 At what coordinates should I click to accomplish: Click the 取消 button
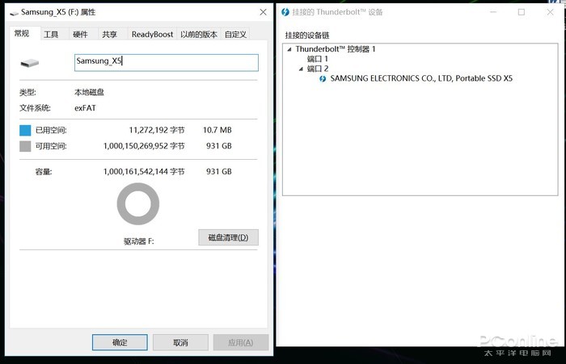click(x=180, y=342)
